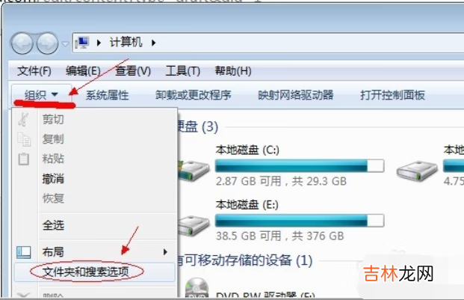Open the 组织 dropdown button

click(x=41, y=95)
